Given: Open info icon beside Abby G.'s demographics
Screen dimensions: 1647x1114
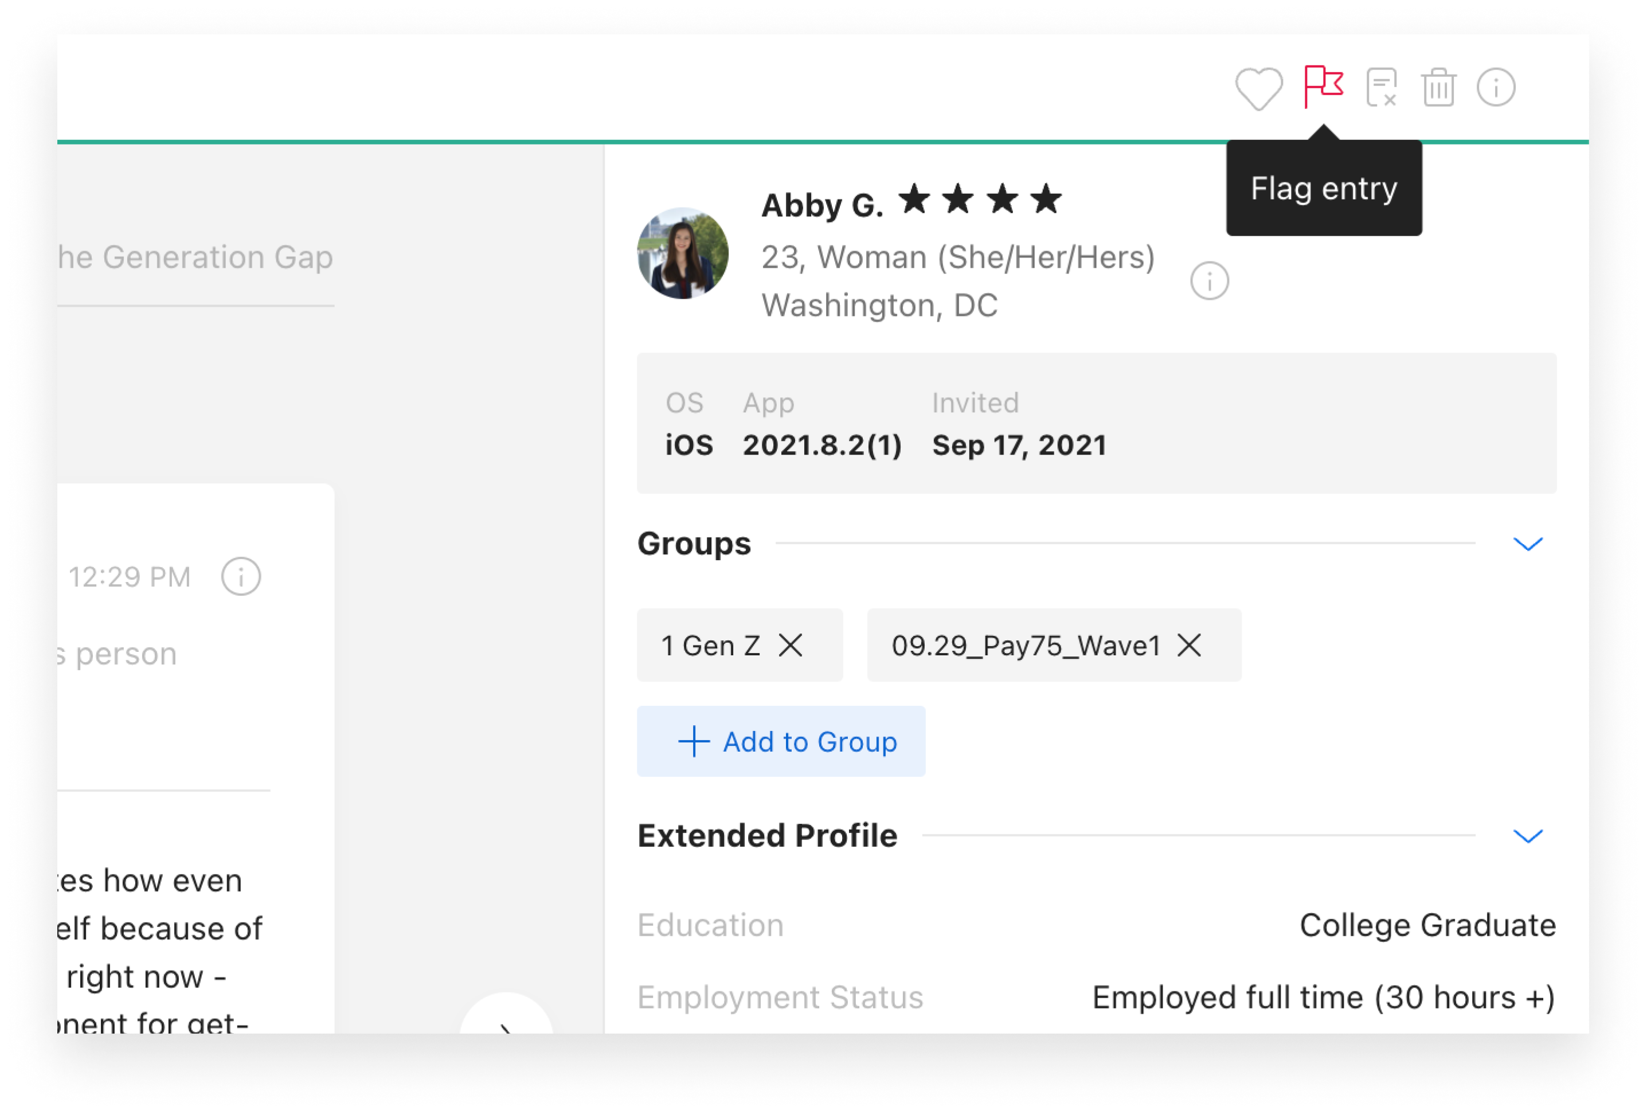Looking at the screenshot, I should [1209, 280].
